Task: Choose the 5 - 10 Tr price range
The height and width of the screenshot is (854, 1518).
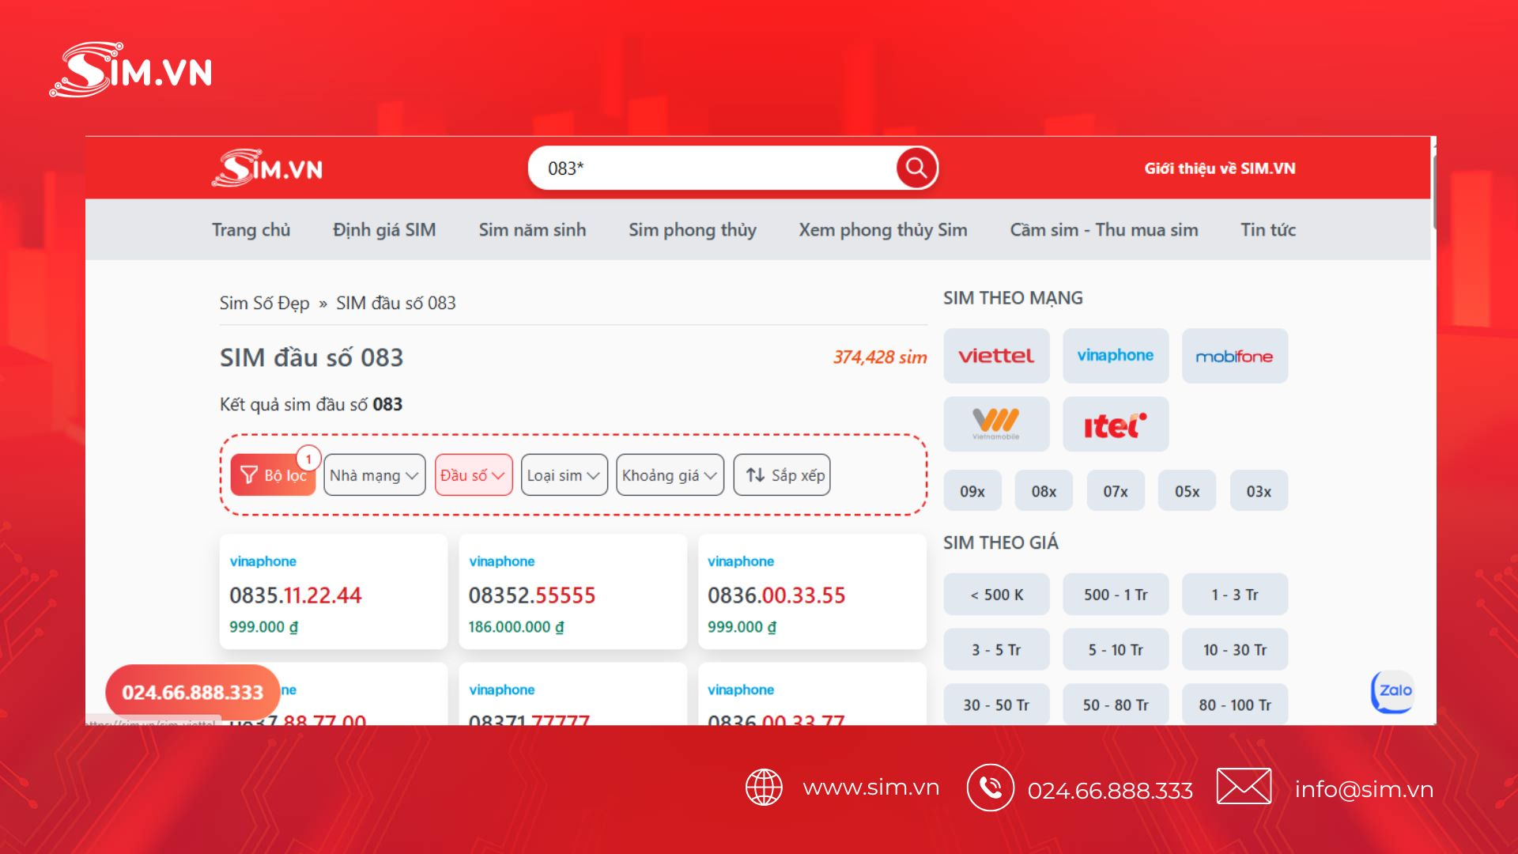Action: point(1115,650)
